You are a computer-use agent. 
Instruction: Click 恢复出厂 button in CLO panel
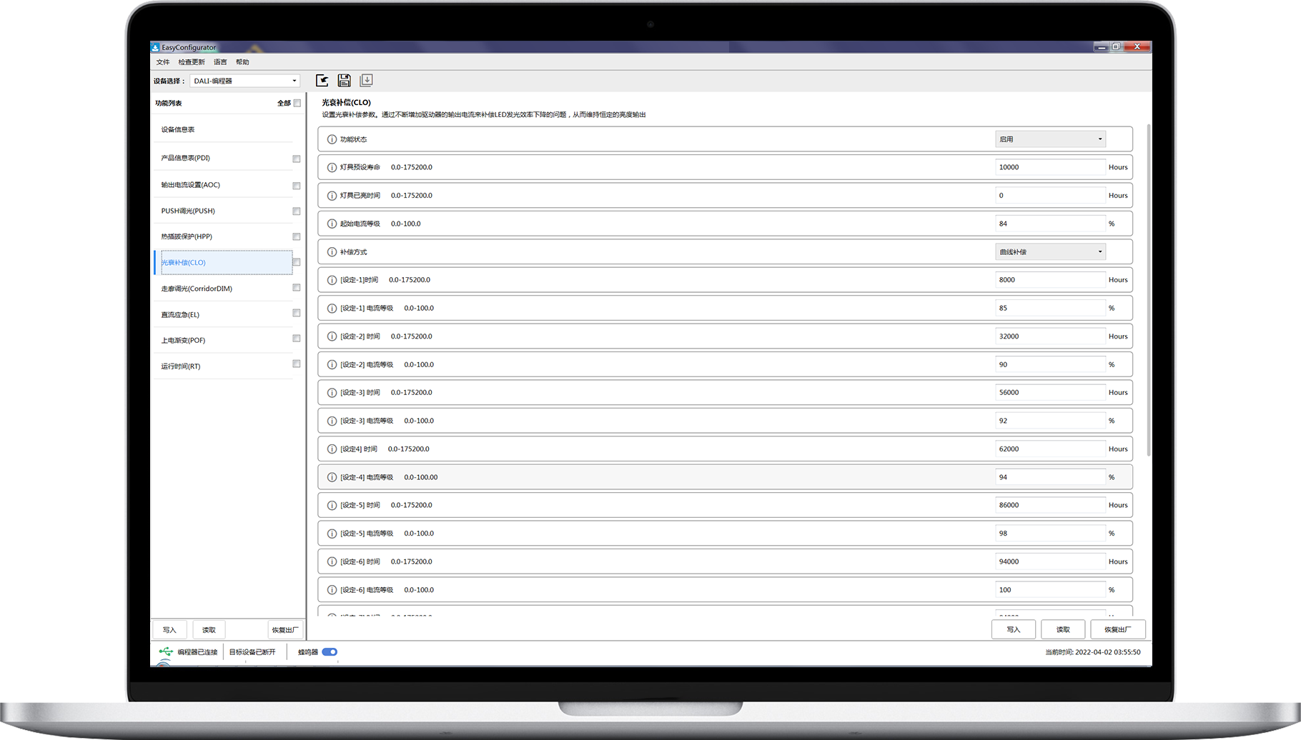point(1118,629)
